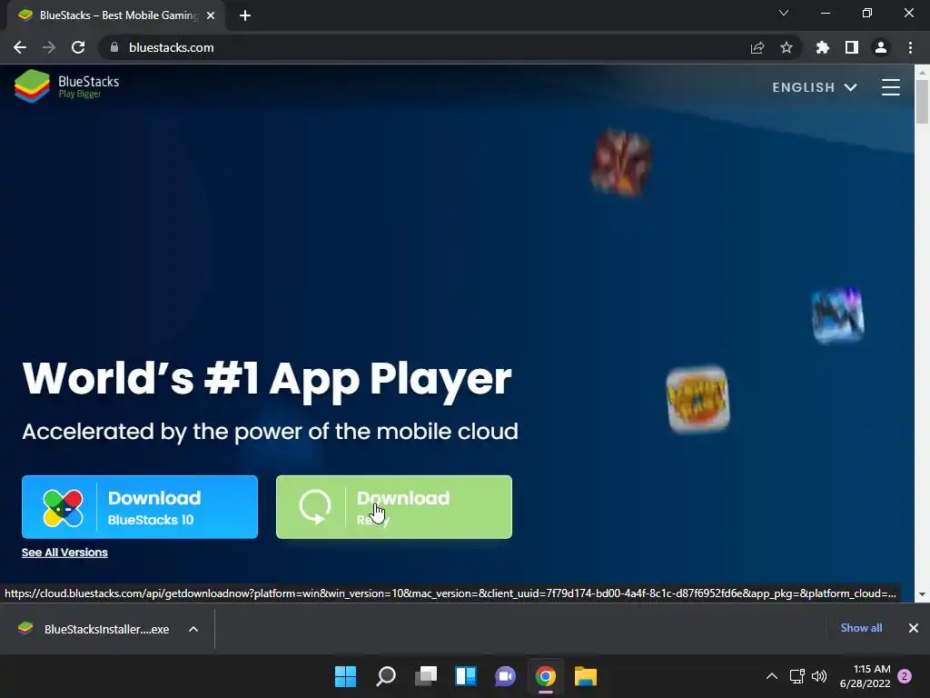Open the tab search chevron
Image resolution: width=930 pixels, height=698 pixels.
coord(784,13)
